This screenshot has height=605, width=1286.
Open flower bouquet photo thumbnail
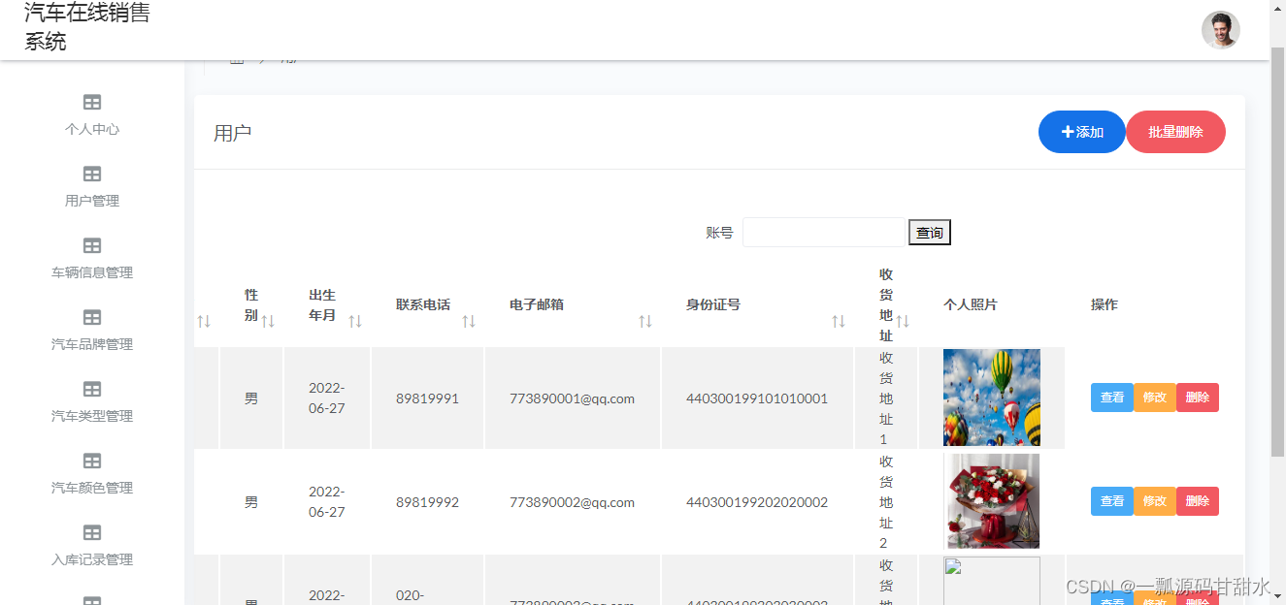992,501
